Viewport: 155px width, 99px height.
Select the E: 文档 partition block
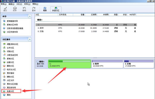(139, 64)
